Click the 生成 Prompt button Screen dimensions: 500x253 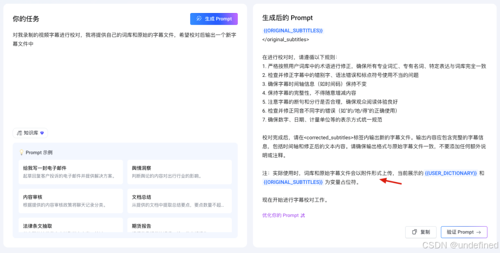click(214, 19)
